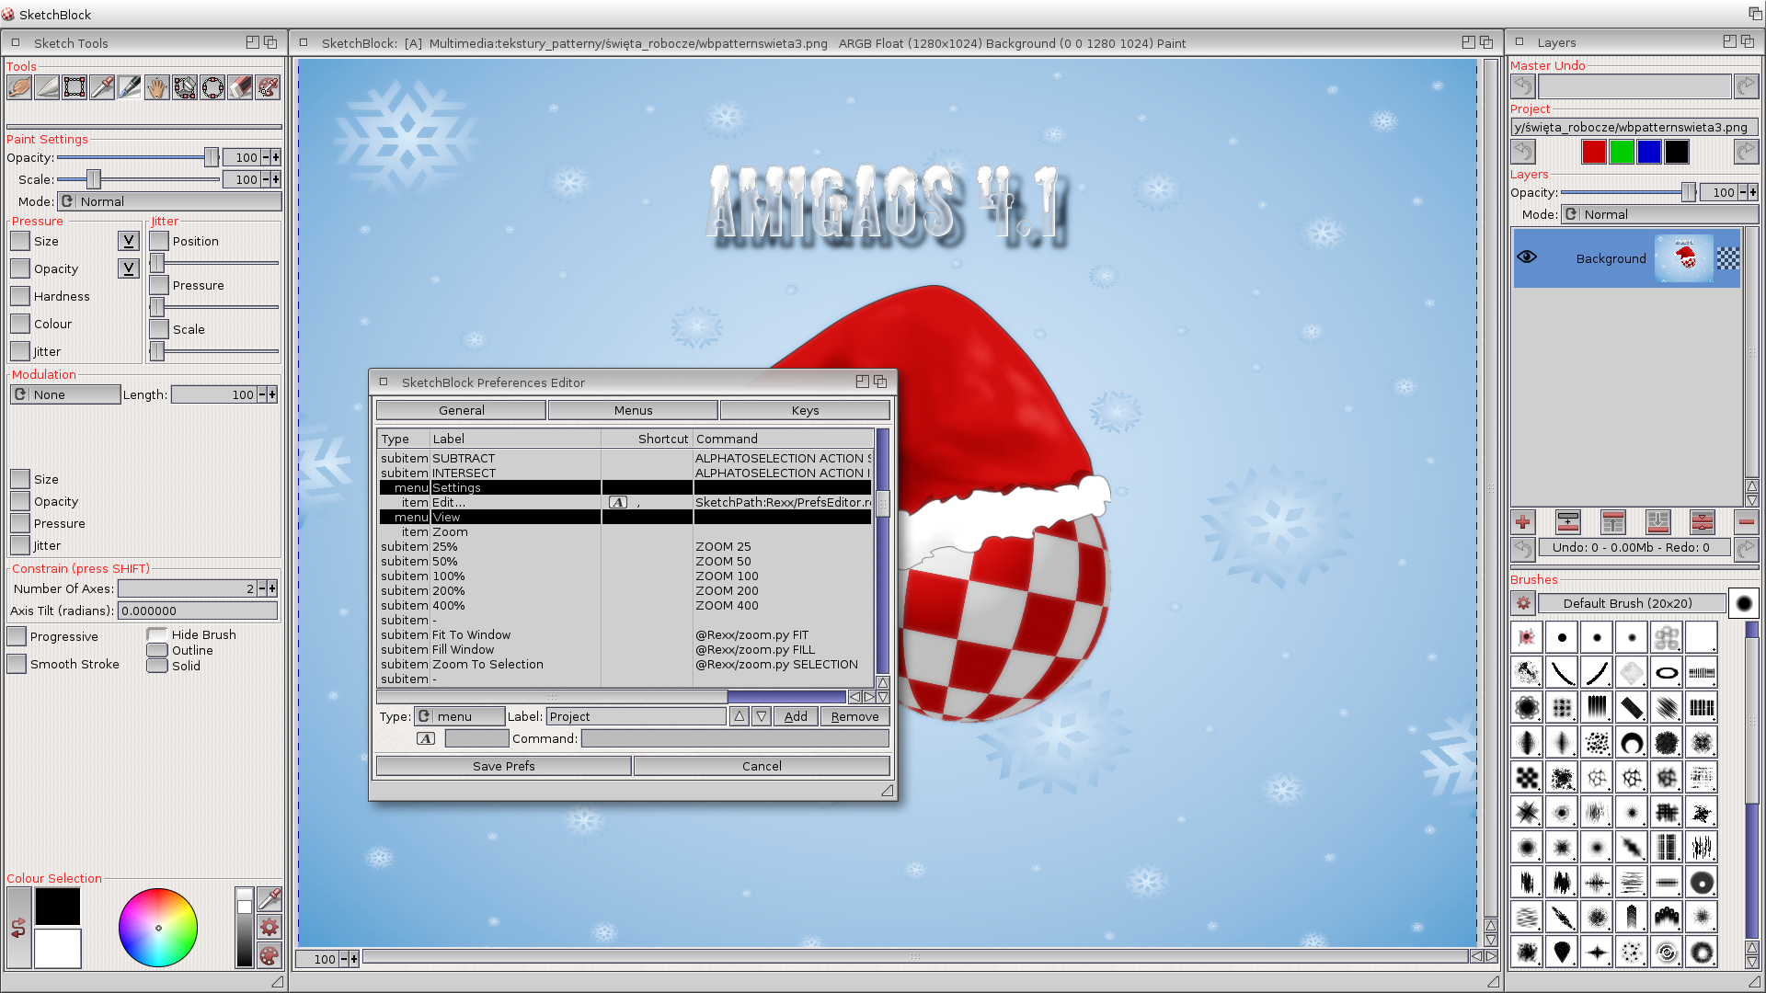
Task: Select the selection Fill bucket tool
Action: pyautogui.click(x=185, y=87)
